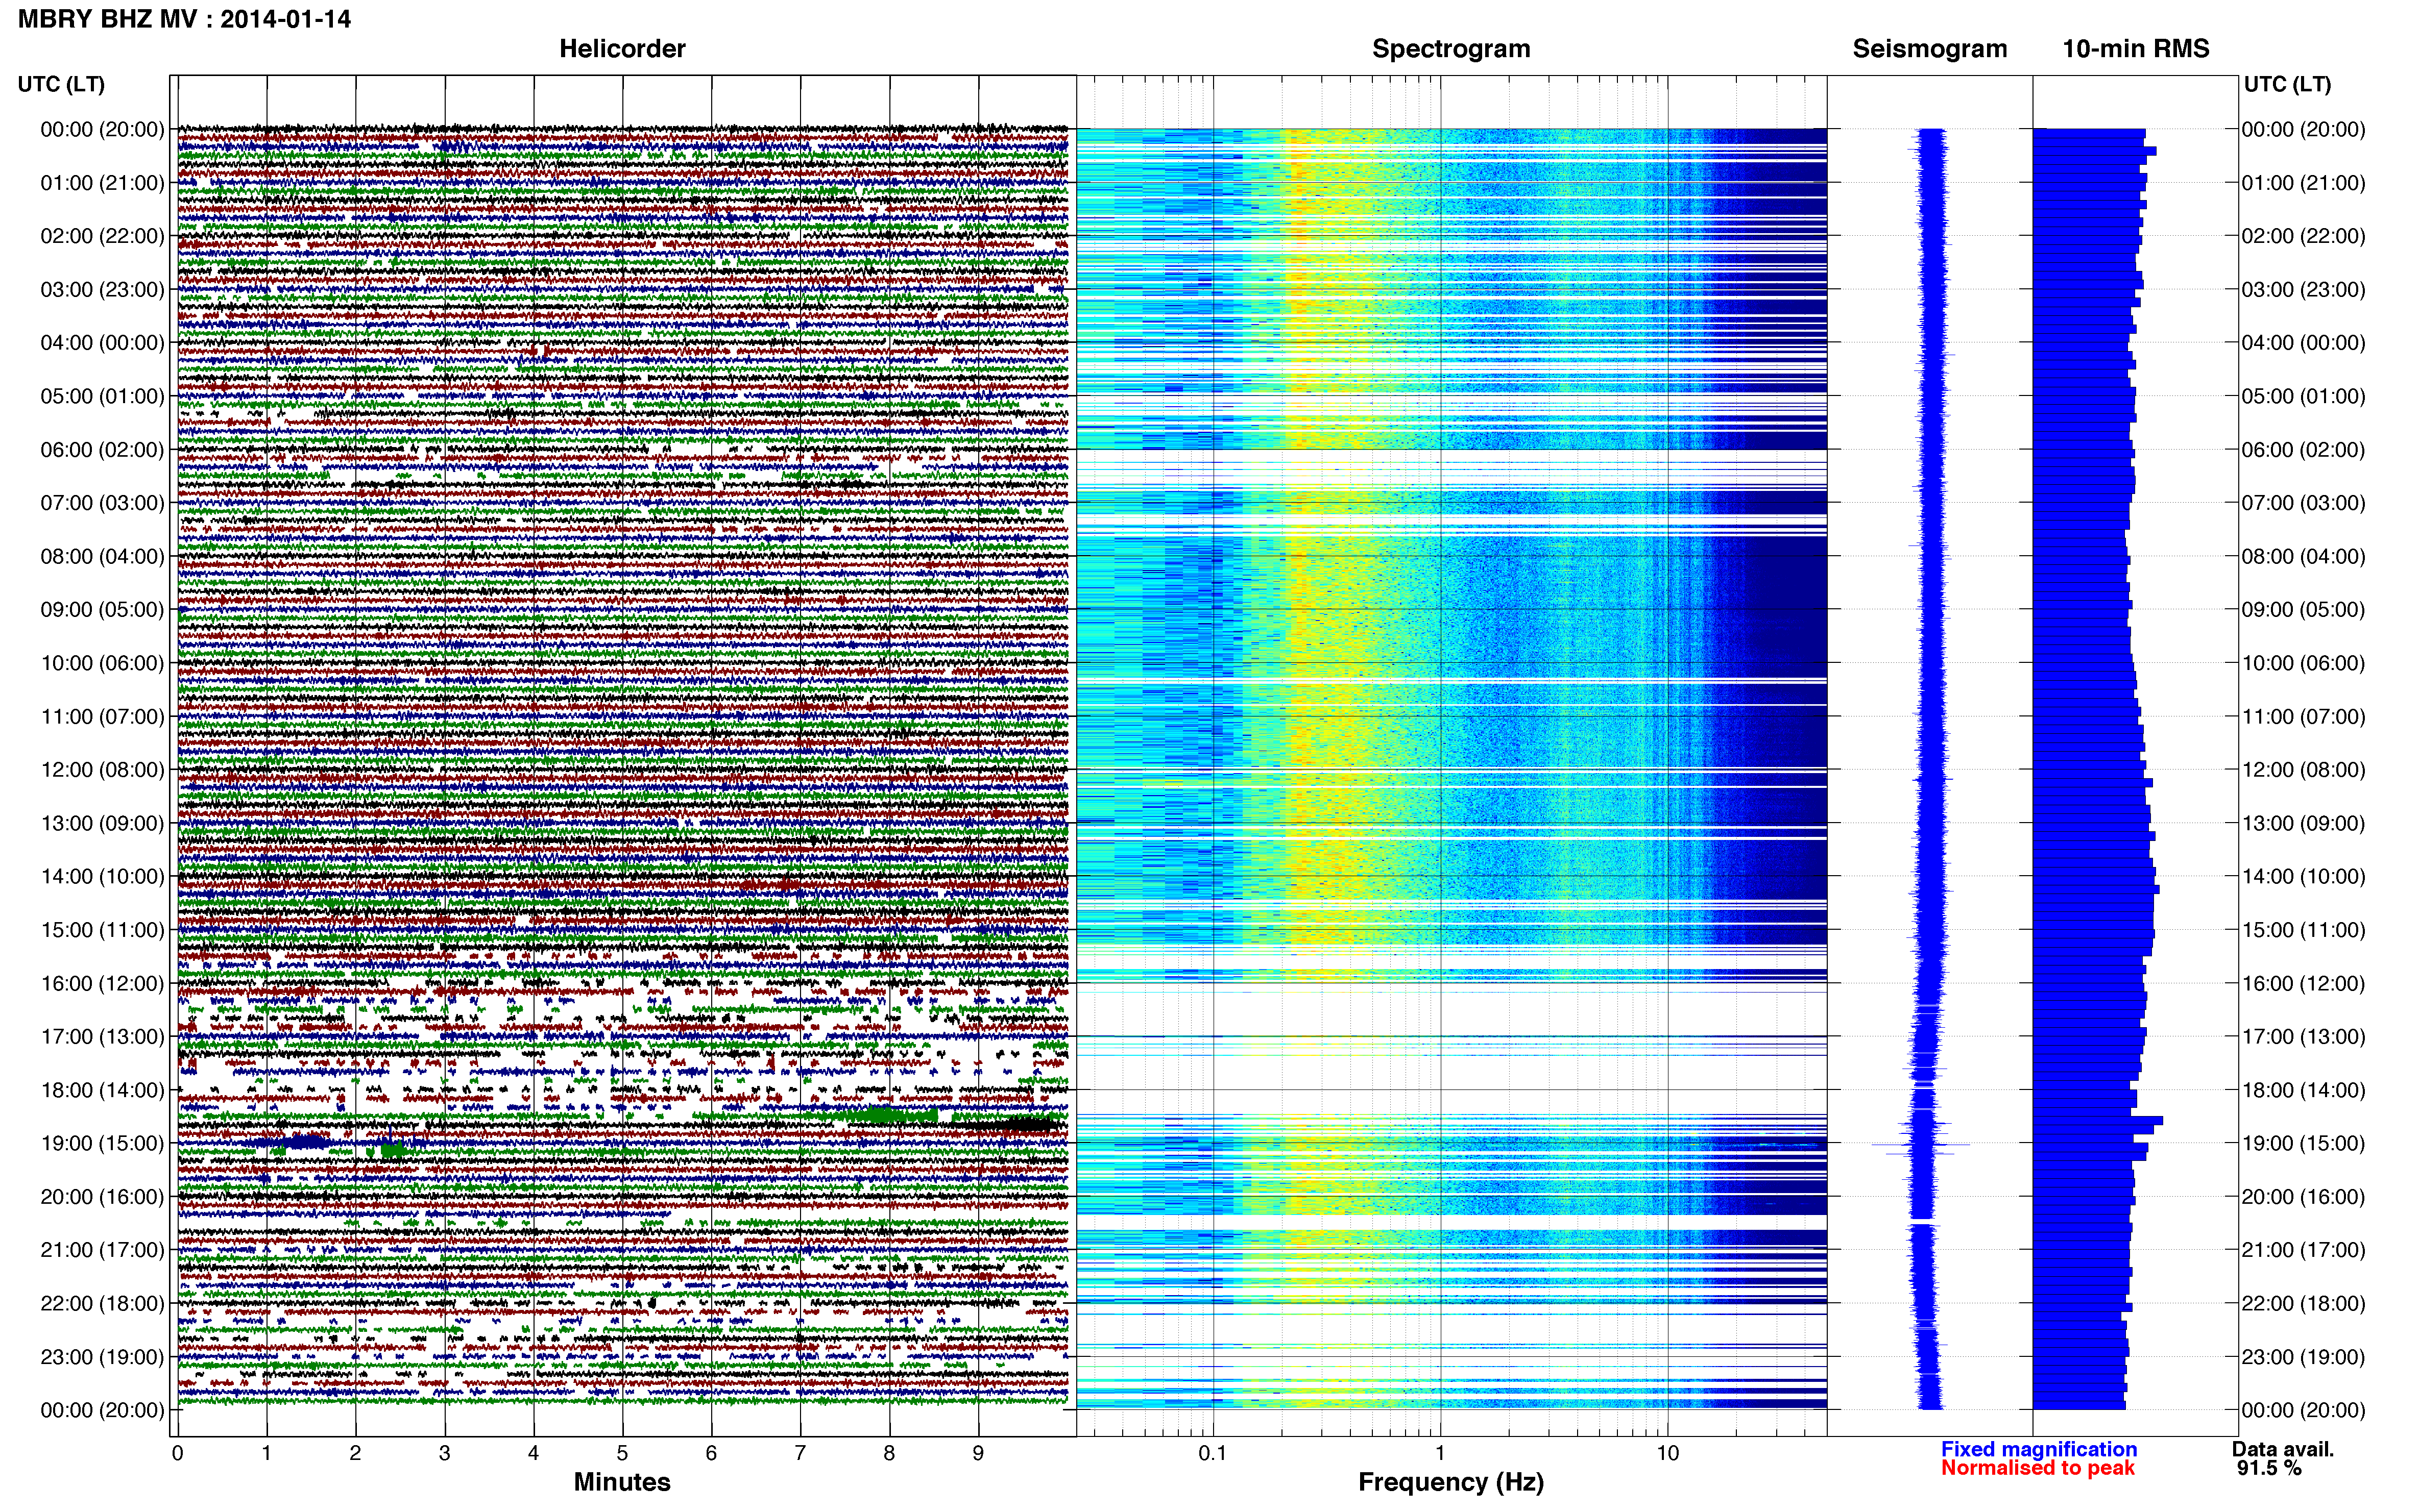Image resolution: width=2420 pixels, height=1512 pixels.
Task: Click '19:00 (15:00)' on the right time axis
Action: click(x=2303, y=1143)
